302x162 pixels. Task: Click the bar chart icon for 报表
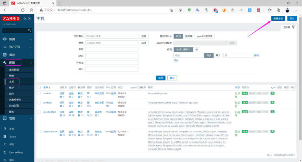pyautogui.click(x=4, y=55)
